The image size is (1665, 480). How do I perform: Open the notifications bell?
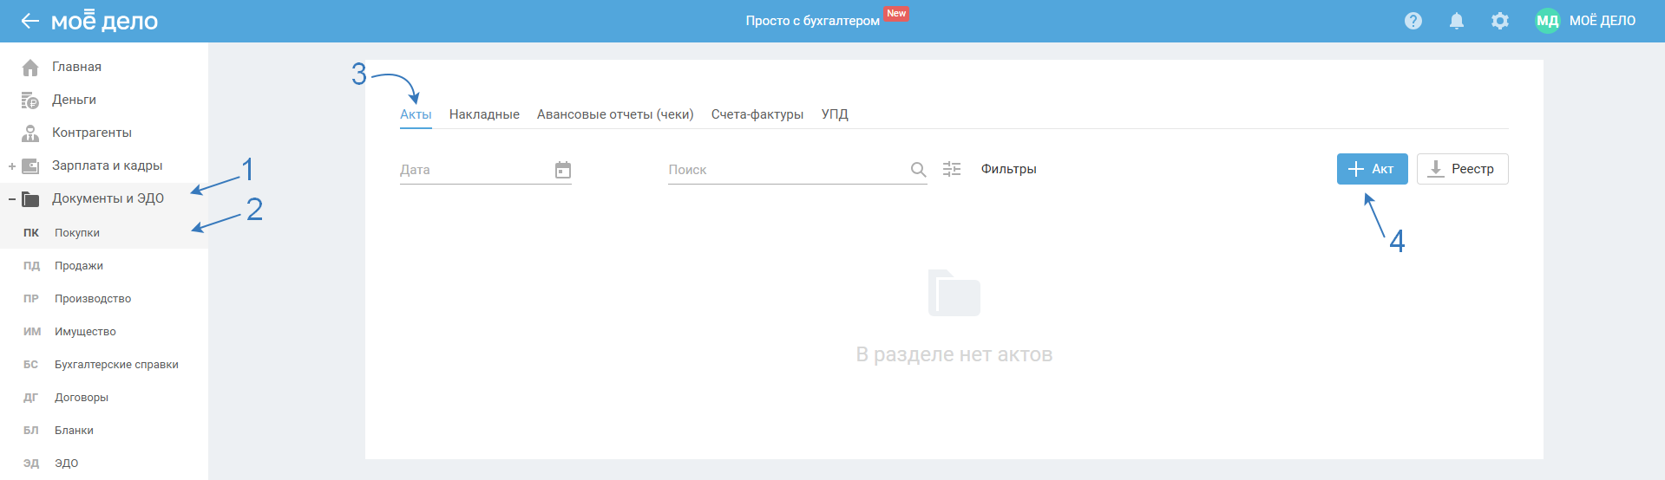tap(1456, 21)
